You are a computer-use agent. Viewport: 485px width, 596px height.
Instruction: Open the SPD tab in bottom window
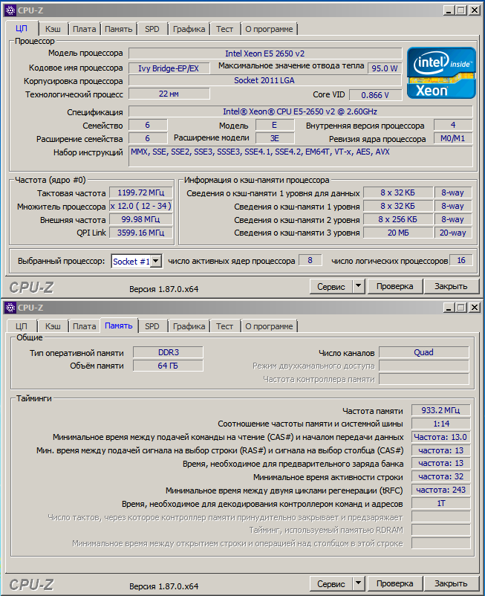[152, 326]
